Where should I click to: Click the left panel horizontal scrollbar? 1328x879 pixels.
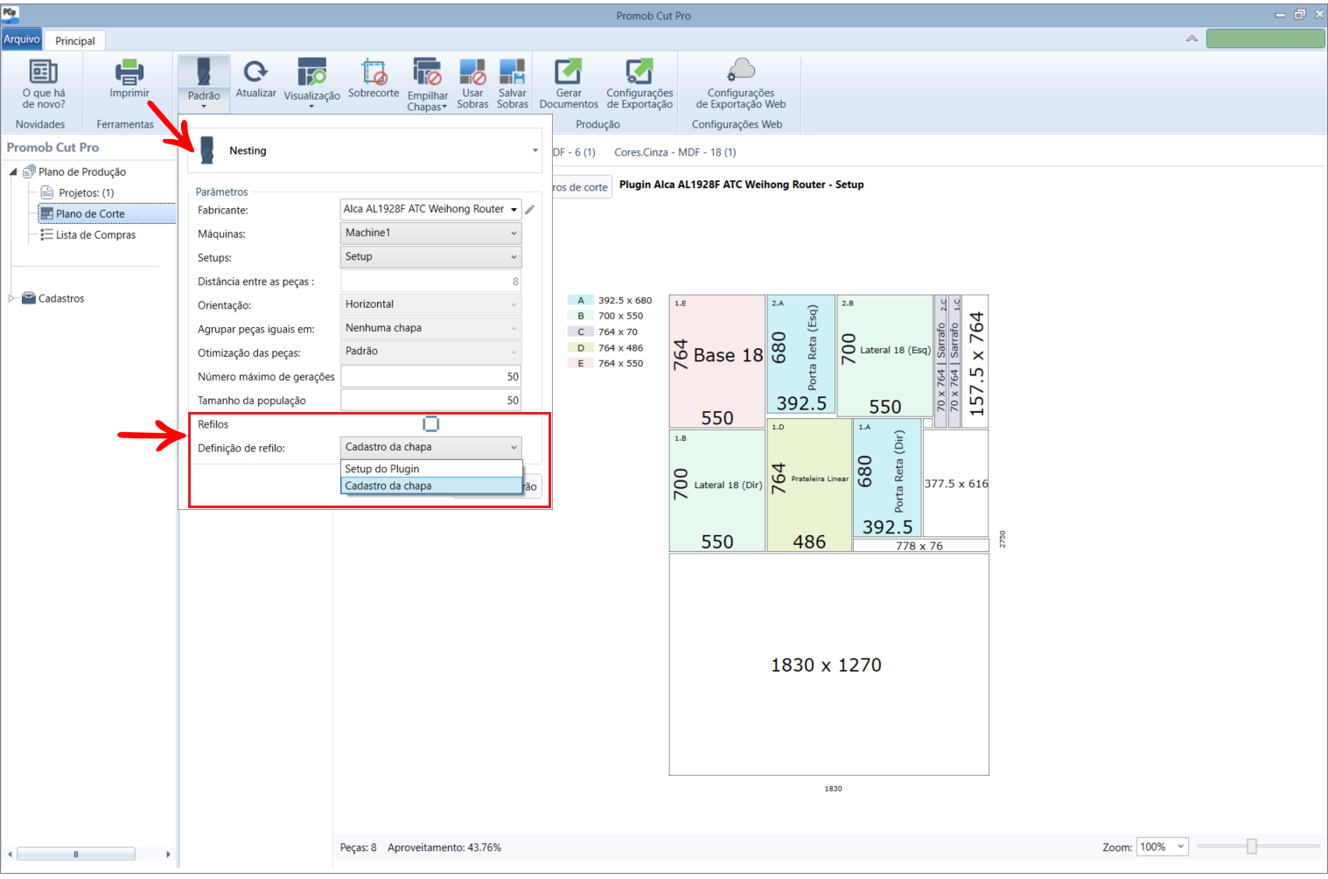(76, 854)
